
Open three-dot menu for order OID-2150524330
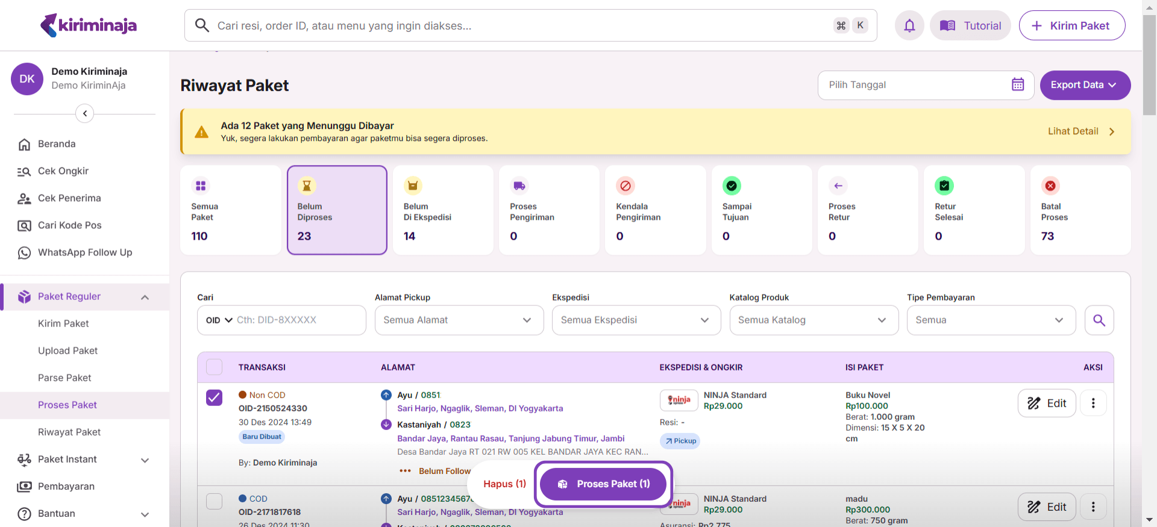(1093, 404)
